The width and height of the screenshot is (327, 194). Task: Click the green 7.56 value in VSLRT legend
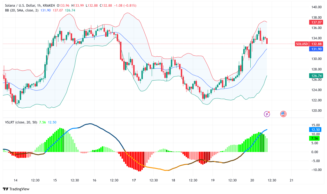click(x=42, y=122)
